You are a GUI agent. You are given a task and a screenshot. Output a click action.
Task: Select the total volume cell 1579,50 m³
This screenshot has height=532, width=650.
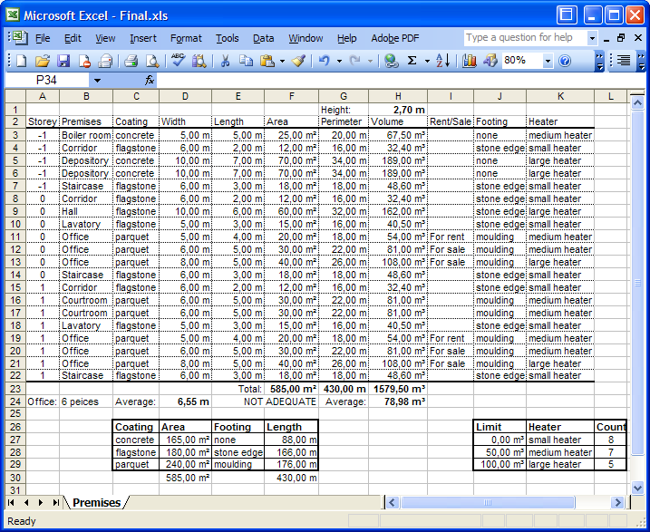(x=398, y=389)
